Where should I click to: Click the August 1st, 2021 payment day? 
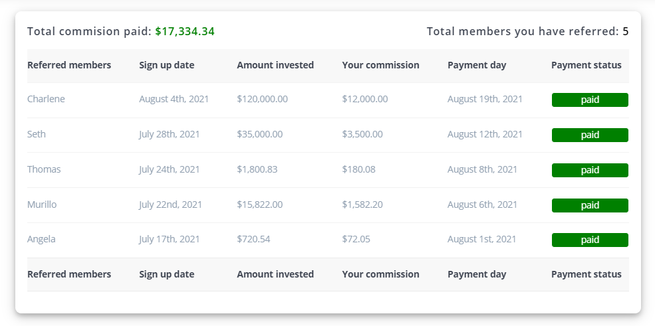click(481, 239)
